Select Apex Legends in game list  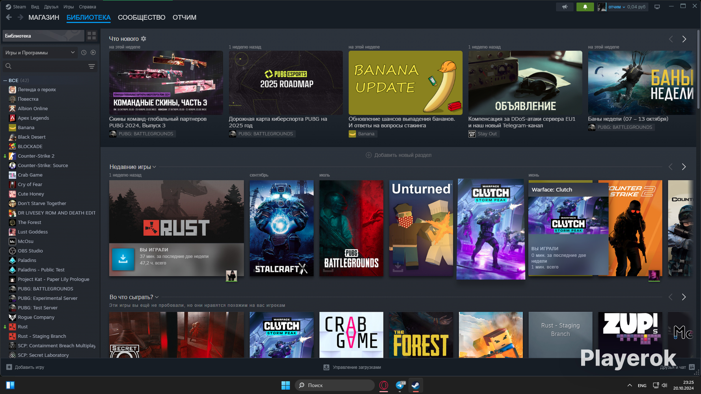(x=34, y=118)
